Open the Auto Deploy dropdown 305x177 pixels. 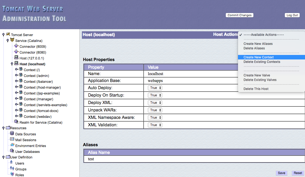tap(155, 88)
